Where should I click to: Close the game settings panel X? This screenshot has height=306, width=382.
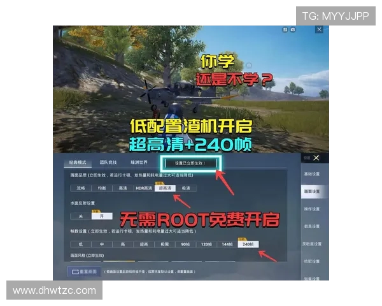click(316, 158)
